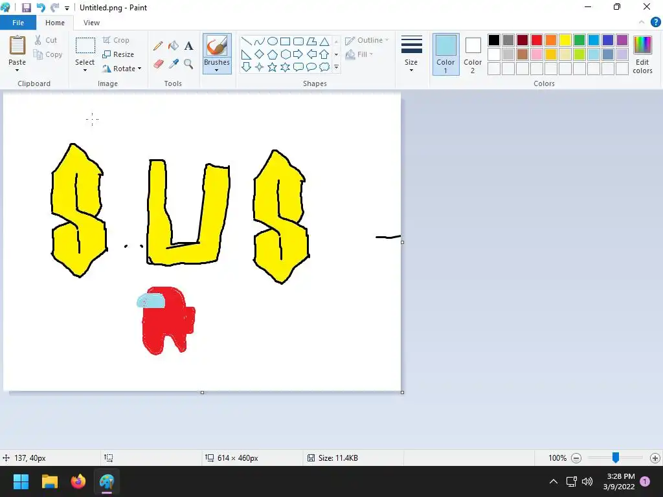
Task: Click the Save icon in title bar
Action: [26, 8]
